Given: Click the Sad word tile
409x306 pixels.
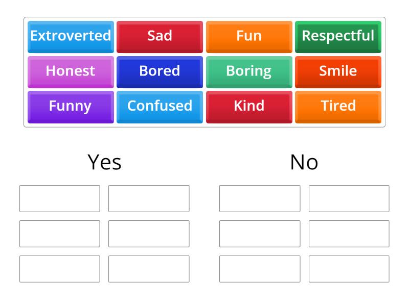Looking at the screenshot, I should (160, 36).
